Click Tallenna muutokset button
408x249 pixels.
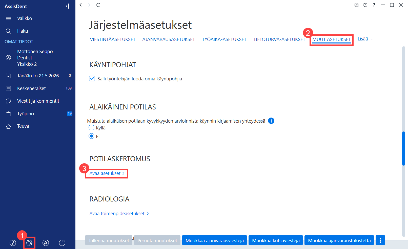click(109, 240)
